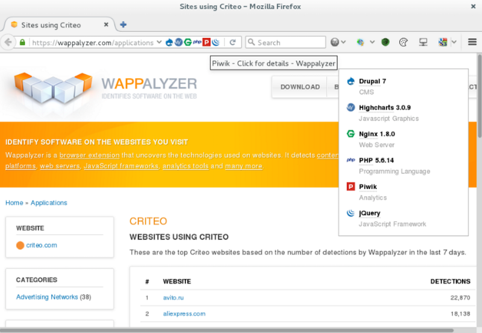Open dropdown beside colorful extension icon
Image resolution: width=482 pixels, height=333 pixels.
(454, 42)
